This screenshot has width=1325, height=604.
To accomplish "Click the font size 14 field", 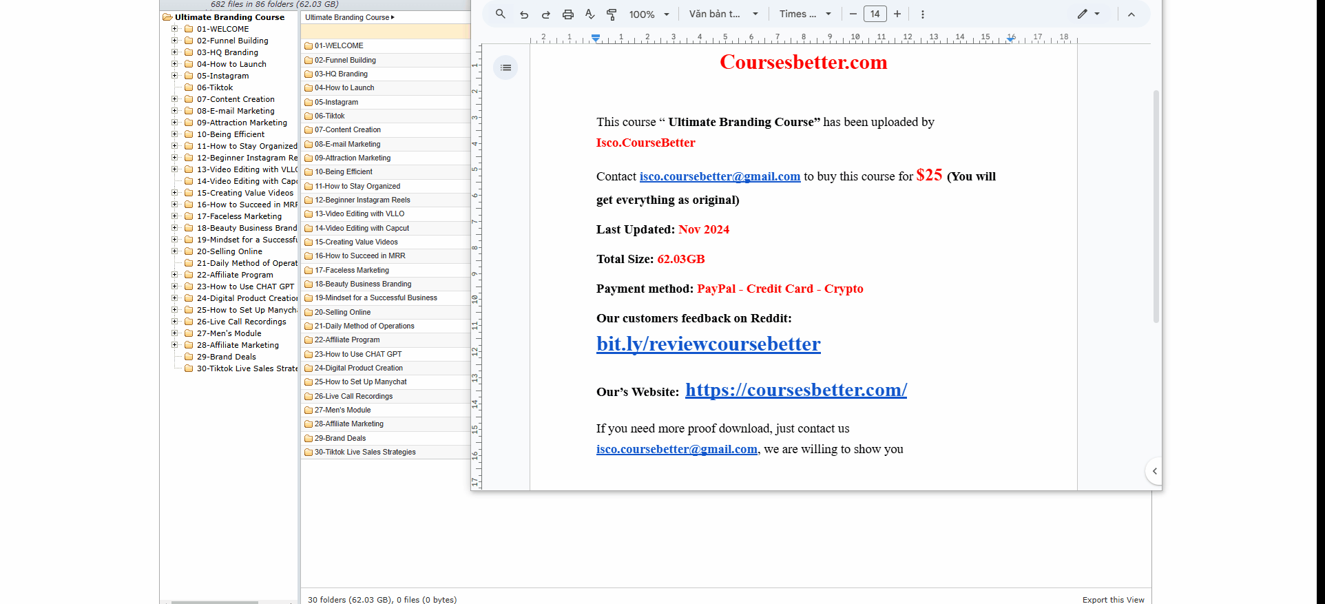I will pyautogui.click(x=875, y=14).
